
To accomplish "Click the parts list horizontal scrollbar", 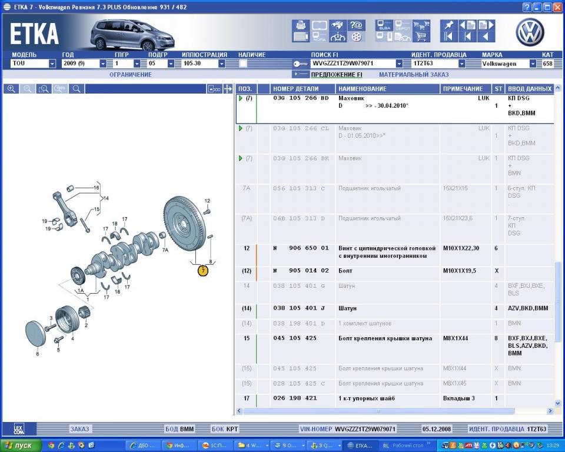I will [x=378, y=411].
